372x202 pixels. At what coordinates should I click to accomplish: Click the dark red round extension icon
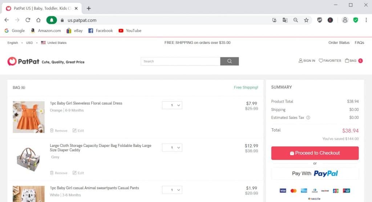[330, 20]
